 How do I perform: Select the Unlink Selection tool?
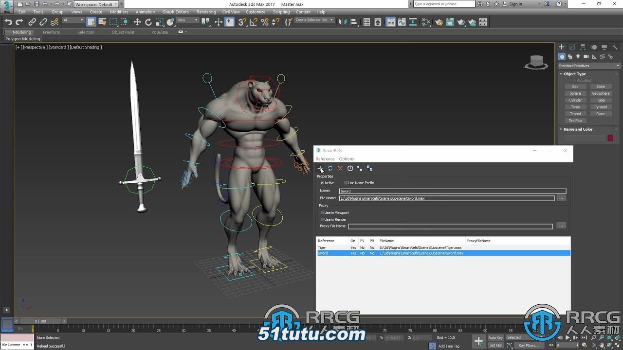(x=43, y=22)
